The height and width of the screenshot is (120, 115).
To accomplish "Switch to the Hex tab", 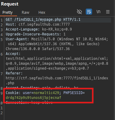I will pos(42,13).
